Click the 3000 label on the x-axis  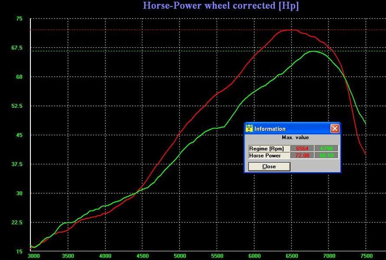(34, 255)
